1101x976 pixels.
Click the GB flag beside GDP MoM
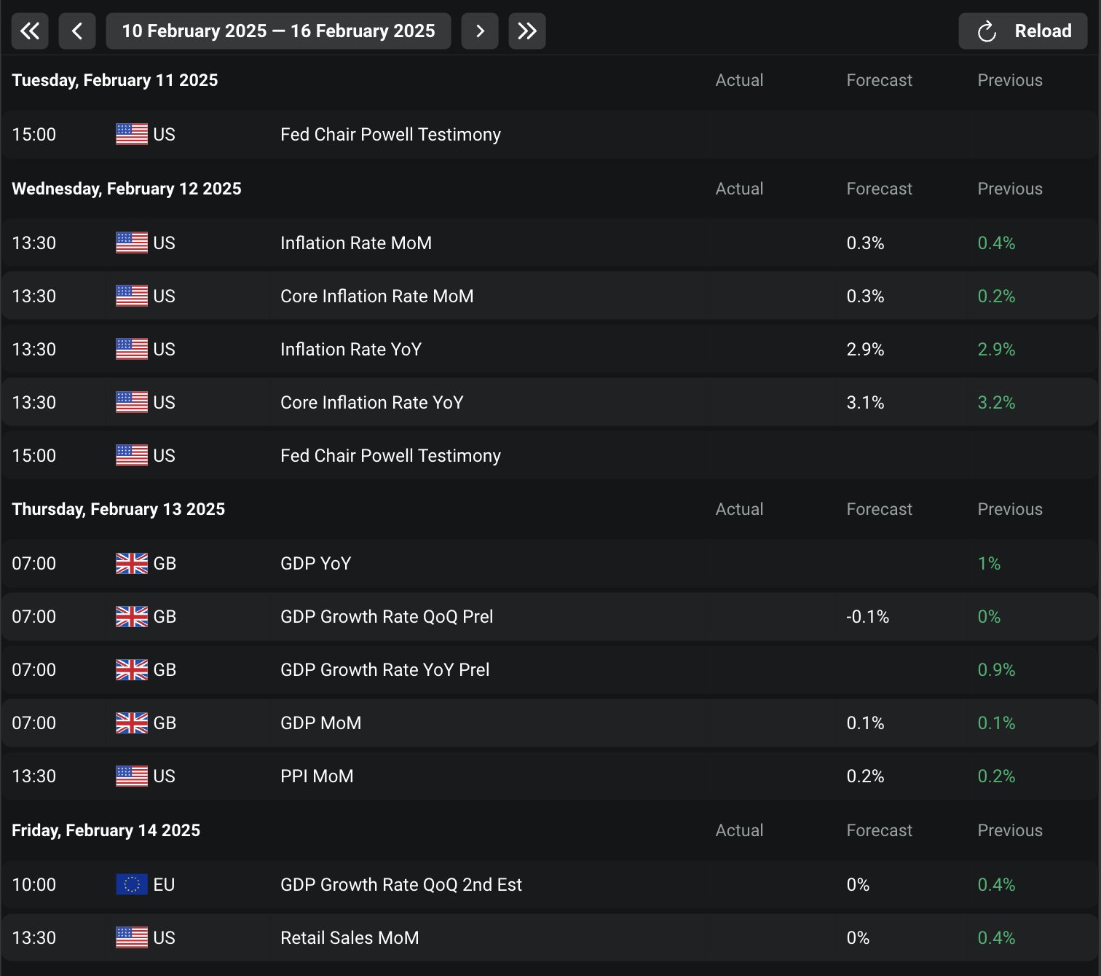(x=132, y=723)
